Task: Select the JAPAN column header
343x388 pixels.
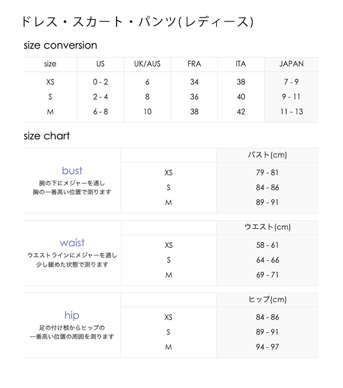Action: (x=291, y=64)
